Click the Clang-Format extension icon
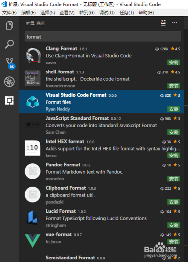The image size is (188, 262). 33,55
